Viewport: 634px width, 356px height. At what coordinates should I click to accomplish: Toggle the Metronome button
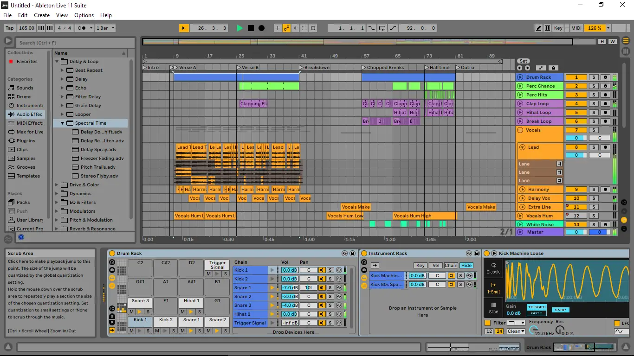click(x=82, y=28)
